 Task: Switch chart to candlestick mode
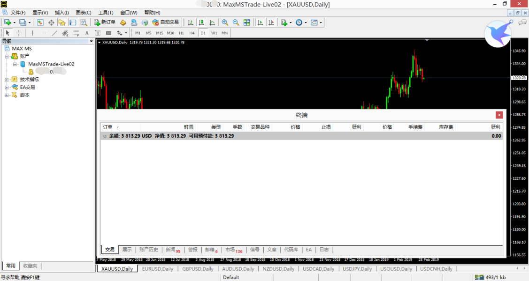pos(201,22)
